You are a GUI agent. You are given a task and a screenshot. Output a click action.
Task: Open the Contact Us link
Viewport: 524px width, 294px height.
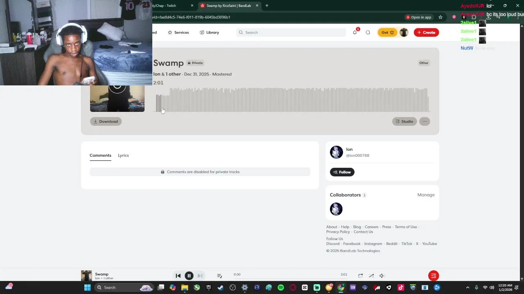coord(363,232)
